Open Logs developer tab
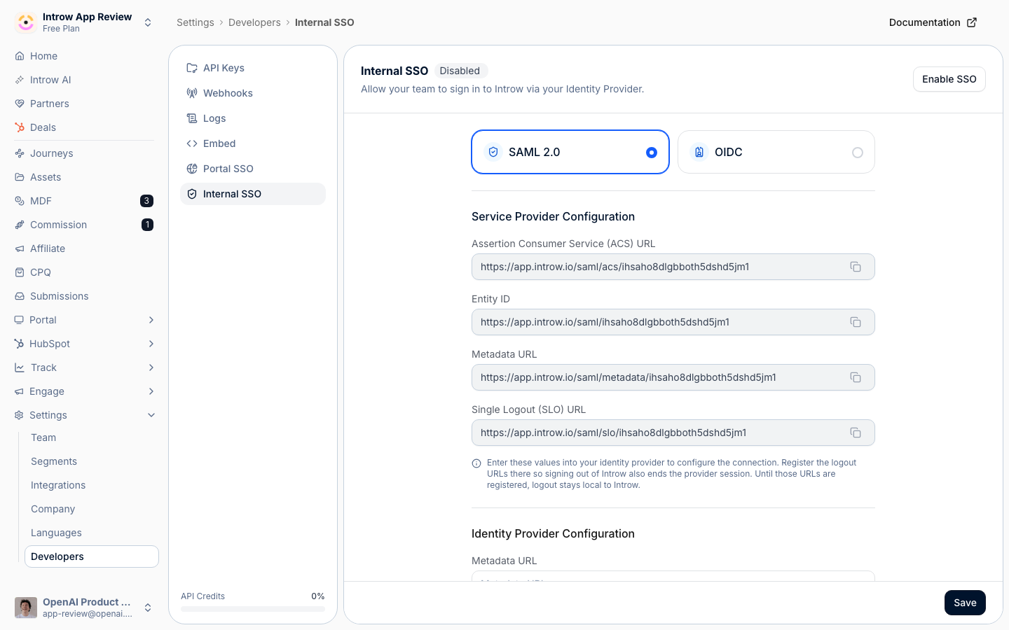Viewport: 1009px width, 630px height. pyautogui.click(x=253, y=118)
